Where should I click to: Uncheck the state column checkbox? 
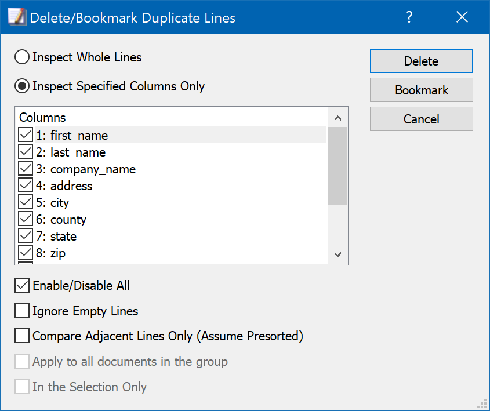[26, 236]
